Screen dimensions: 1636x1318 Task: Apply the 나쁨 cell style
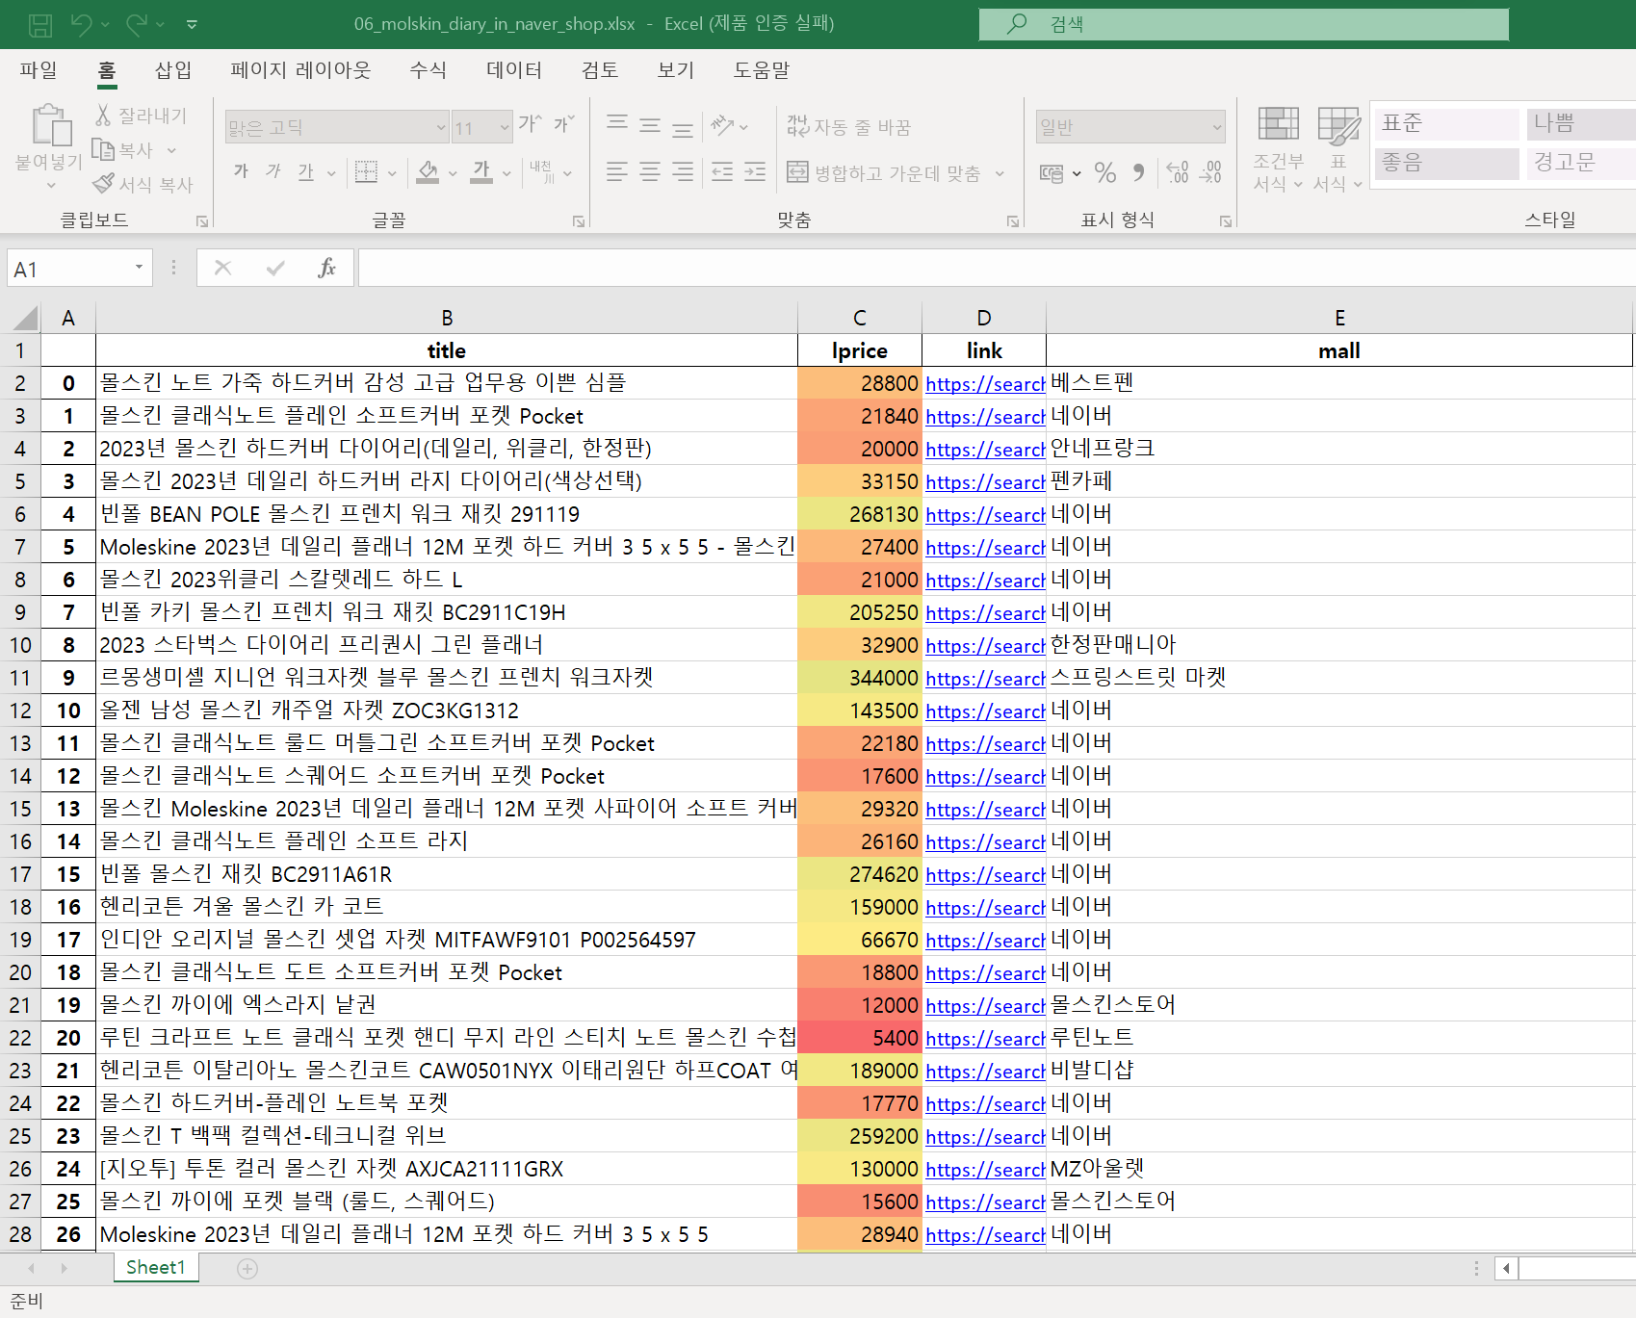click(1580, 123)
